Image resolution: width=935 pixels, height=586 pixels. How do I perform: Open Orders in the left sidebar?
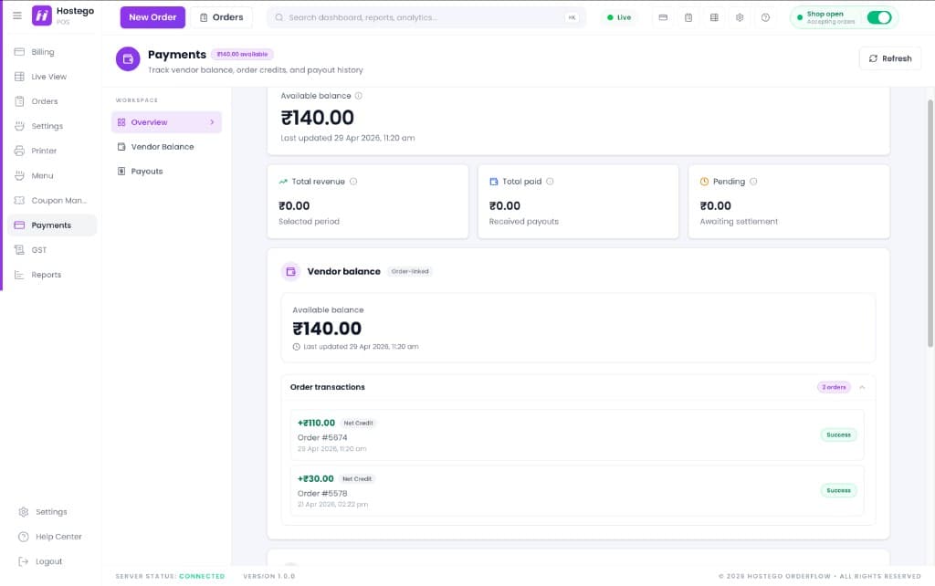tap(52, 101)
